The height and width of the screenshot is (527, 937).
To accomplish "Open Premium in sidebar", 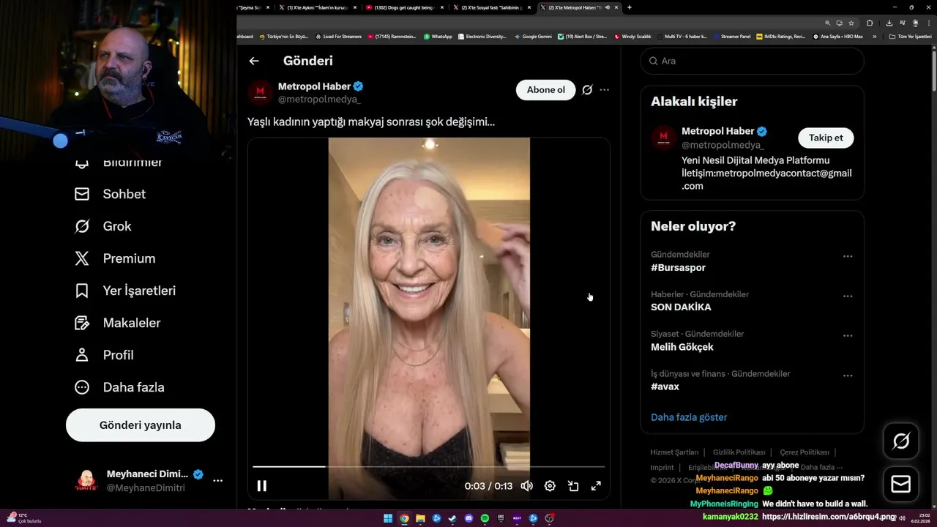I will (114, 258).
